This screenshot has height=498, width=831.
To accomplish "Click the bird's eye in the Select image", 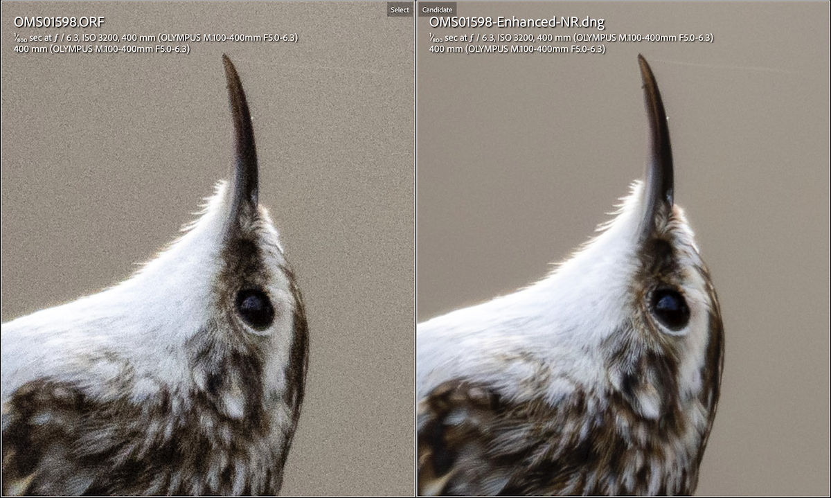I will coord(255,309).
